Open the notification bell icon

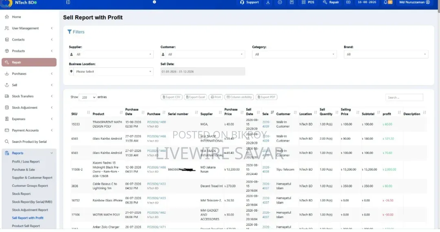pyautogui.click(x=385, y=2)
